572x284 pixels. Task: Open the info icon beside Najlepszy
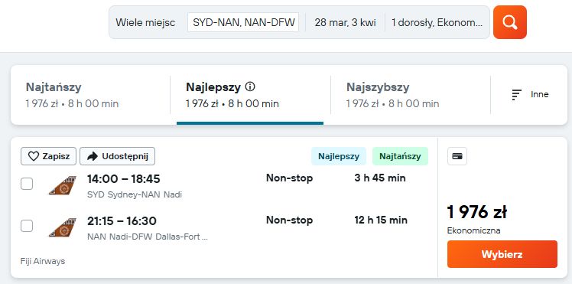coord(250,87)
